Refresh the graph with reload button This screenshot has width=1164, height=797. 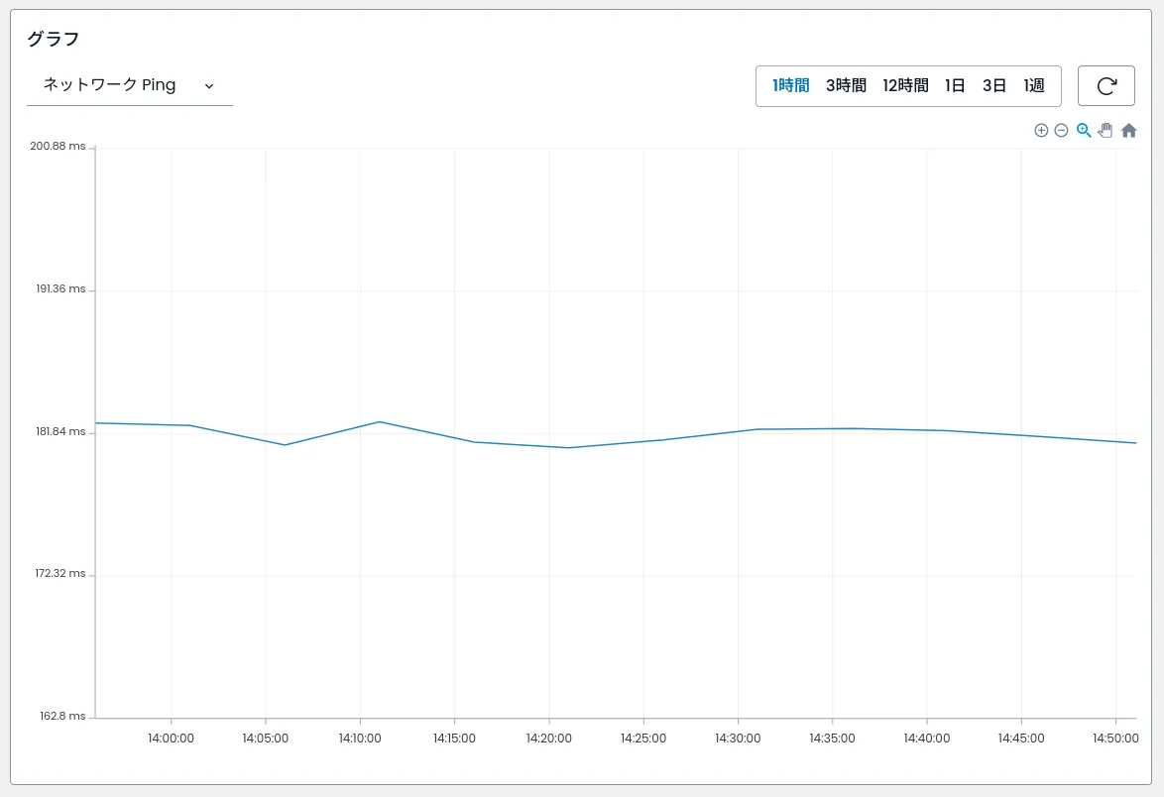tap(1106, 86)
